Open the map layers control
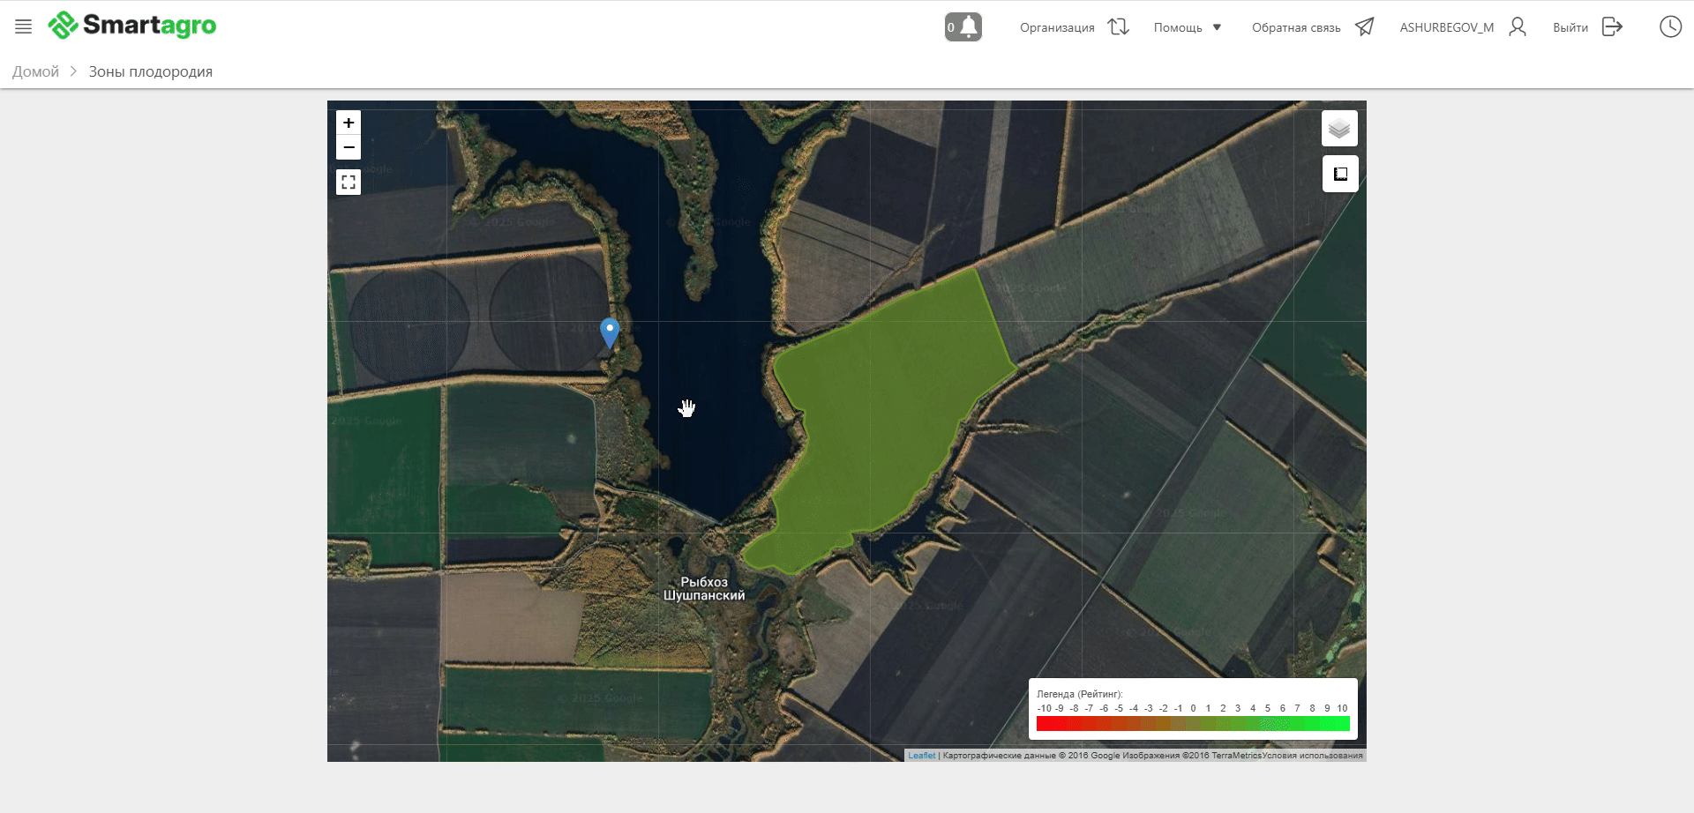This screenshot has width=1694, height=813. point(1339,129)
